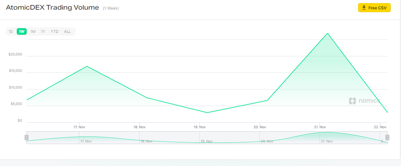The width and height of the screenshot is (401, 166).
Task: Grab the left navigator range handle
Action: pos(27,137)
